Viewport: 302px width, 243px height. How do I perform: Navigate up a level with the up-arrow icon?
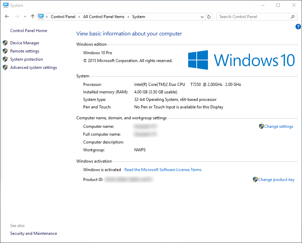(32, 16)
